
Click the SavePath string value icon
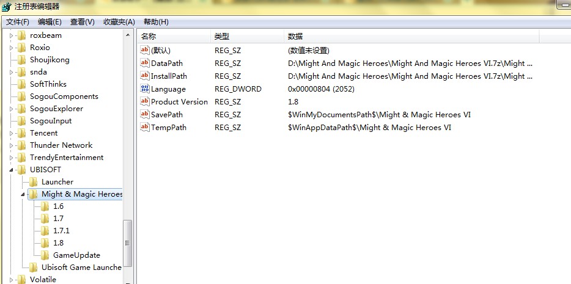point(145,115)
